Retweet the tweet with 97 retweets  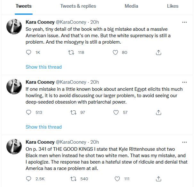[73, 112]
